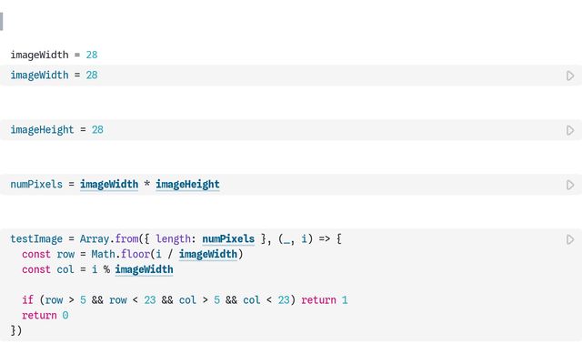
Task: Run the imageHeight cell play icon
Action: click(x=570, y=130)
